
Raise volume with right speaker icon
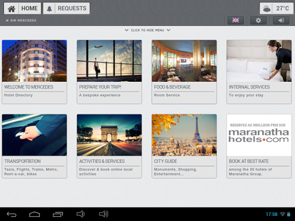[x=104, y=214]
